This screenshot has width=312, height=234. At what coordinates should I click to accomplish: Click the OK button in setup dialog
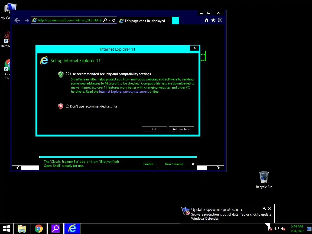tap(154, 129)
